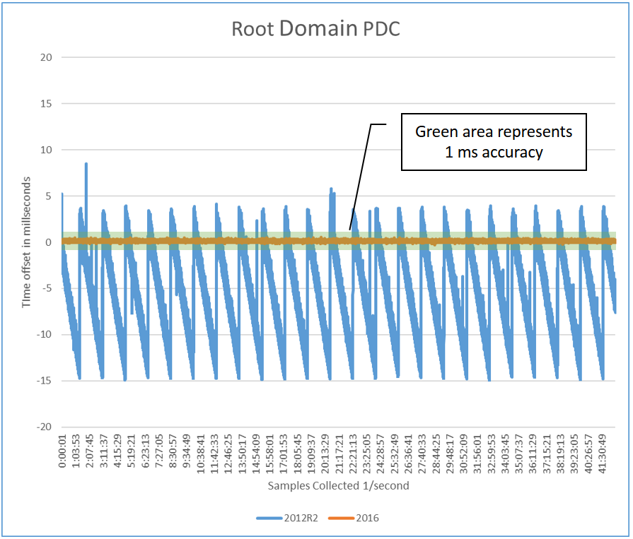Click the chart title Root Domain PDC
This screenshot has width=633, height=539.
tap(316, 29)
